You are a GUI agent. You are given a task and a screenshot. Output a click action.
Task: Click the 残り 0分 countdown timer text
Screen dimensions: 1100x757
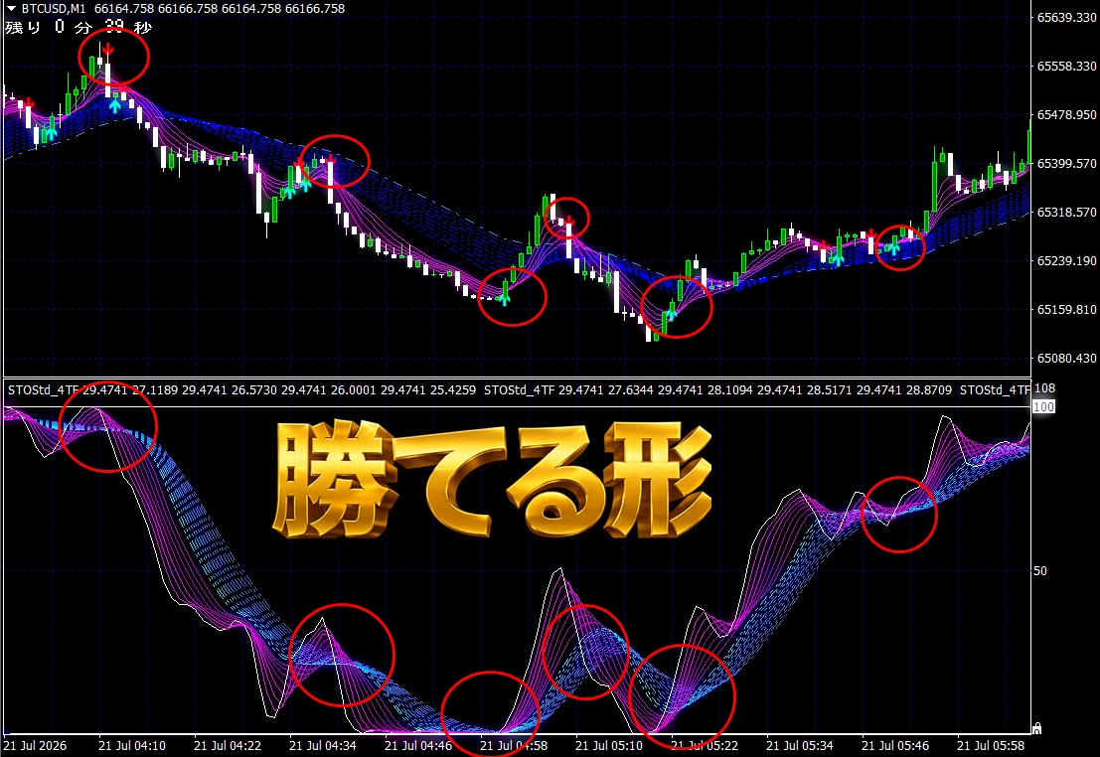coord(79,28)
